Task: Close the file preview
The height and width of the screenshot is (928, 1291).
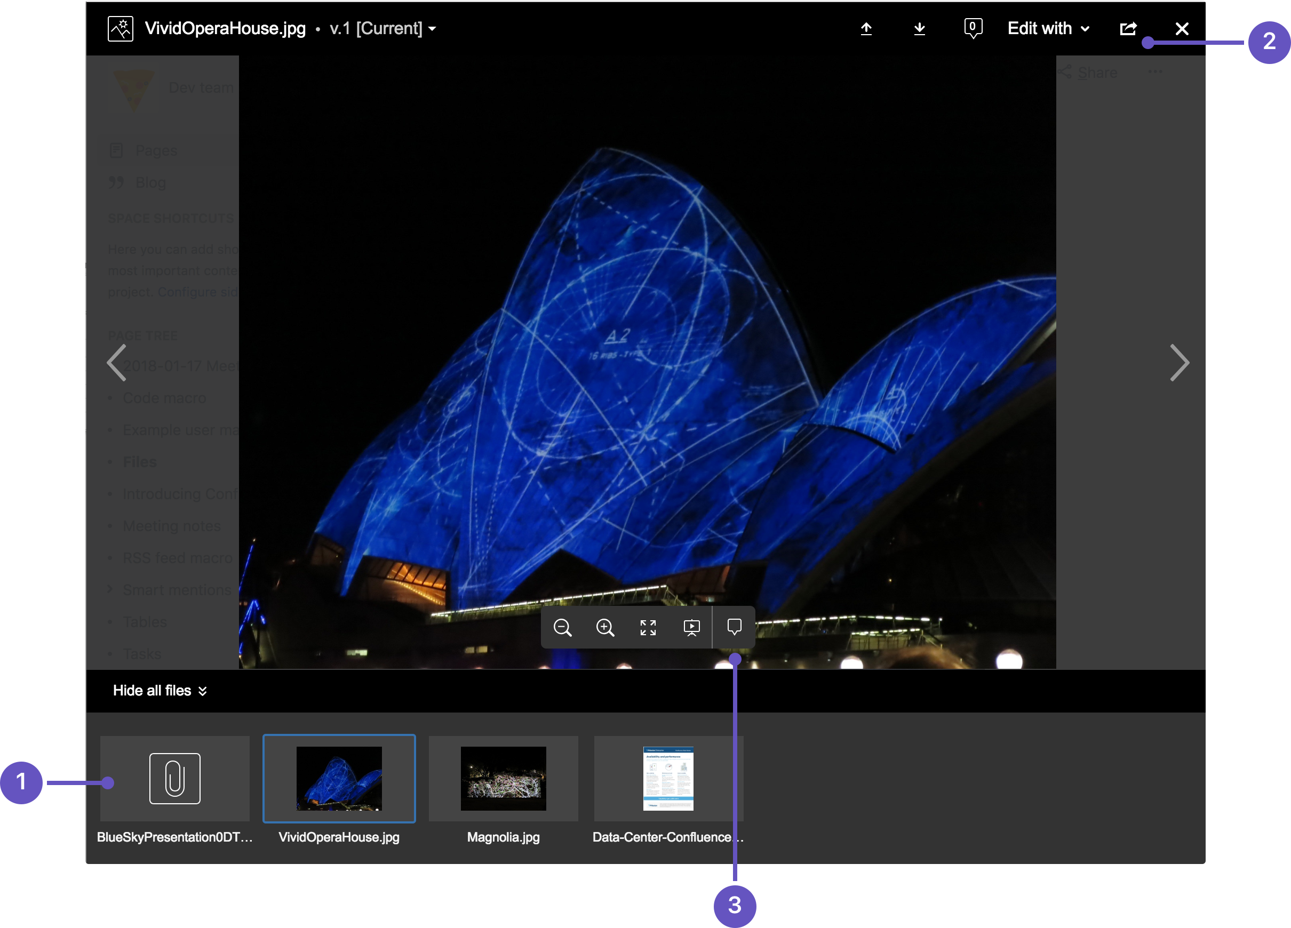Action: point(1182,28)
